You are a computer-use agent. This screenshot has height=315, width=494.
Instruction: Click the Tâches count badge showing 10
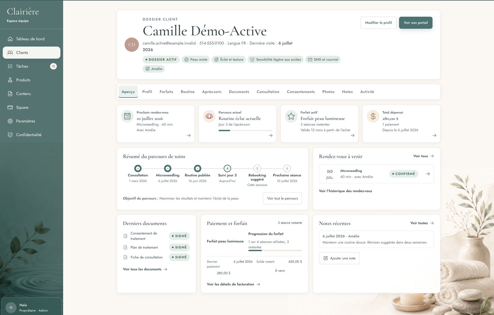click(54, 66)
